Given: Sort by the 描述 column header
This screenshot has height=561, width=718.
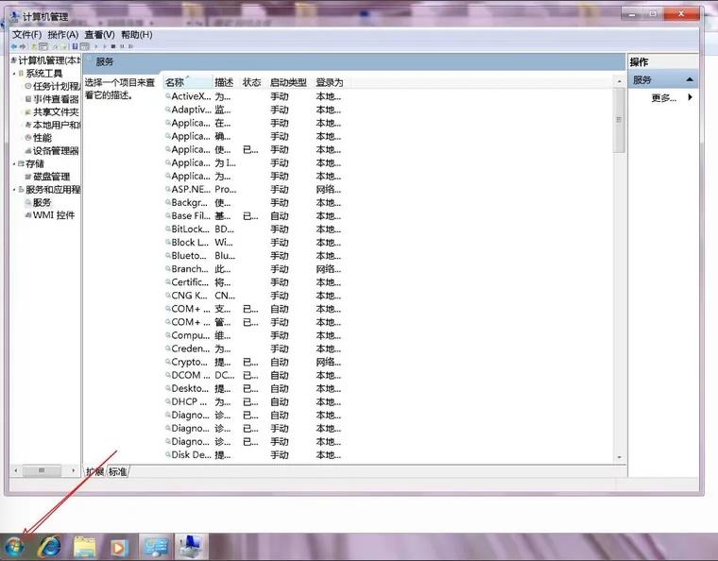Looking at the screenshot, I should click(224, 82).
